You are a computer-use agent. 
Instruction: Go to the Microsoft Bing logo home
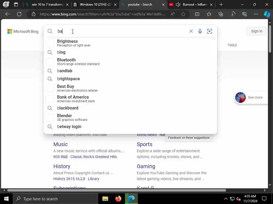pos(23,31)
